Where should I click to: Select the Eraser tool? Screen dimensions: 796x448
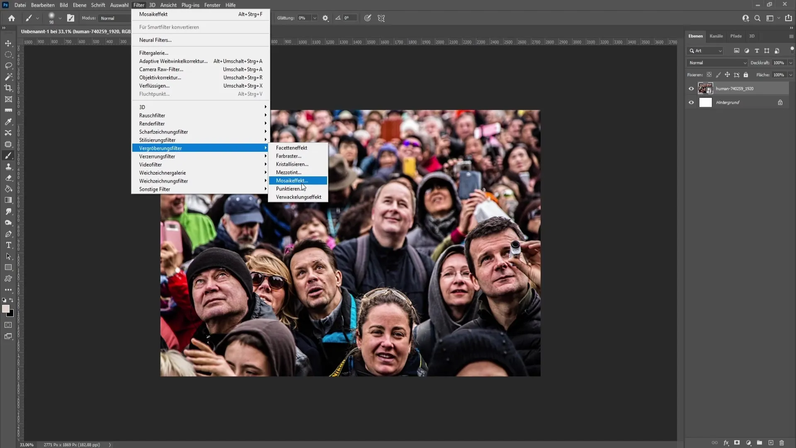click(x=8, y=178)
